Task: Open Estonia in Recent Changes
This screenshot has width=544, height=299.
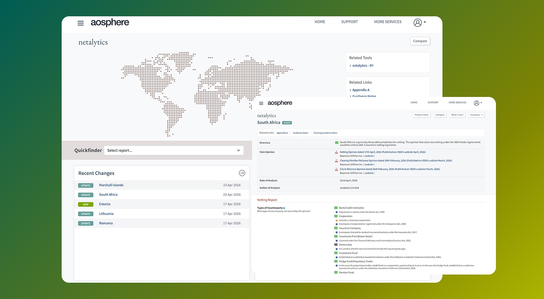Action: (105, 204)
